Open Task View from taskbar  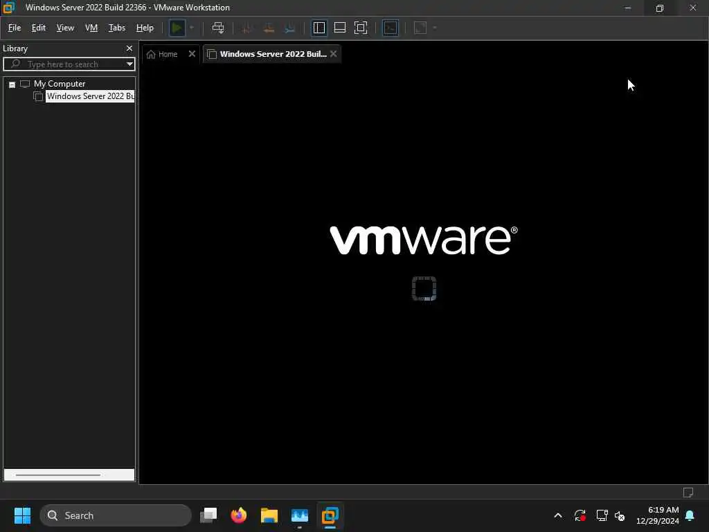(208, 515)
